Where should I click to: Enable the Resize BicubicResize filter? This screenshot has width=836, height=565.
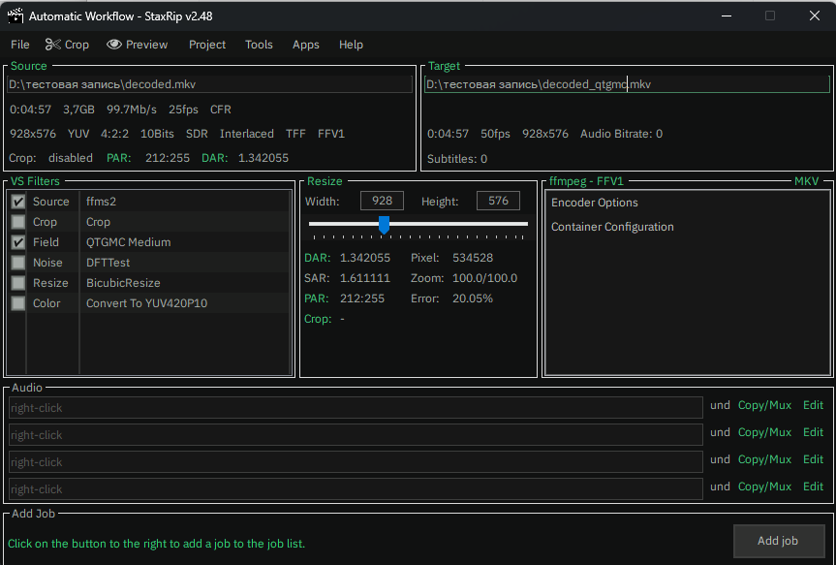click(16, 282)
